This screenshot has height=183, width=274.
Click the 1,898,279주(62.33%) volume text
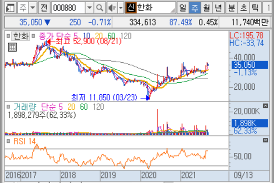coord(42,115)
